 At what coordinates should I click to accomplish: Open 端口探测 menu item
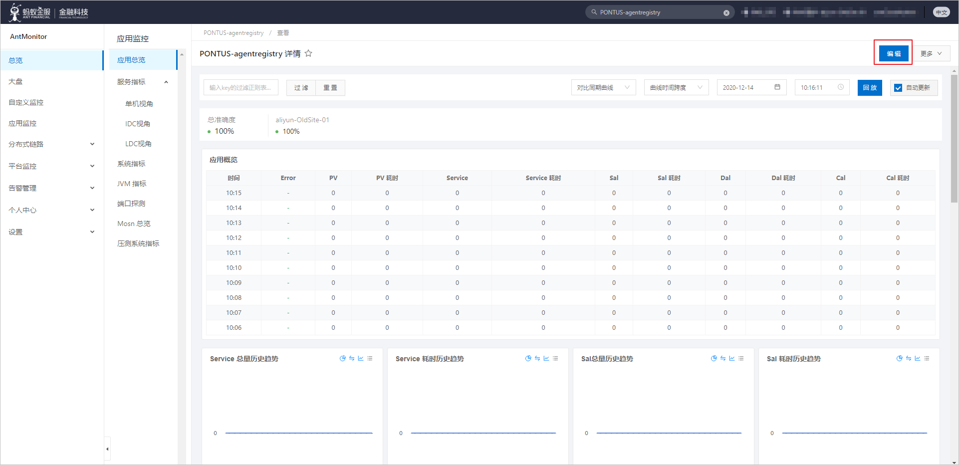[131, 204]
